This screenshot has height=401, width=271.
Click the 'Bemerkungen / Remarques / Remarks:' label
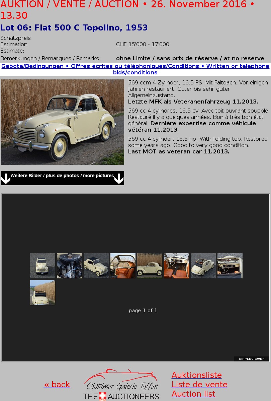tap(50, 58)
